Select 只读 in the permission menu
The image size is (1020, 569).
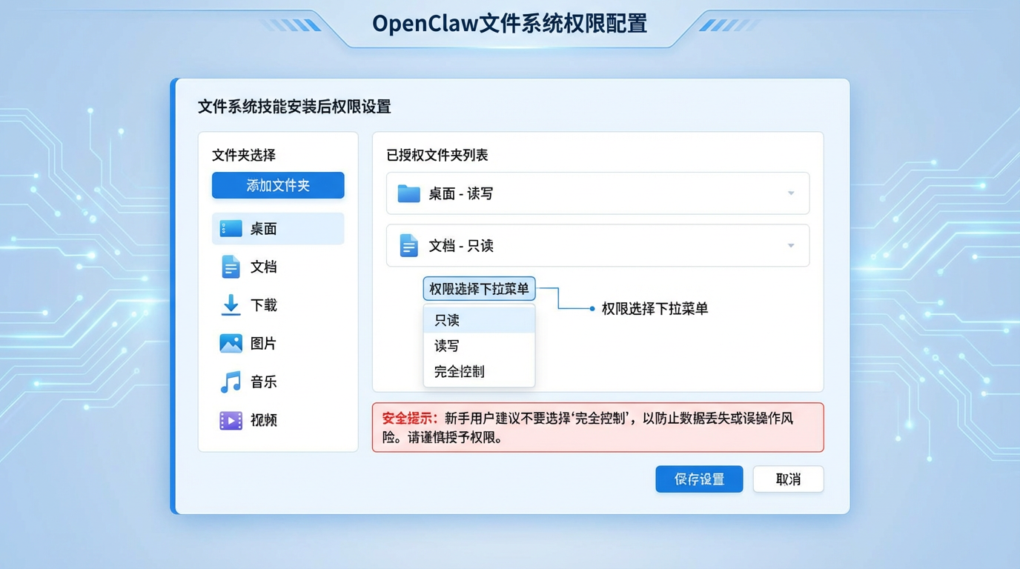446,319
